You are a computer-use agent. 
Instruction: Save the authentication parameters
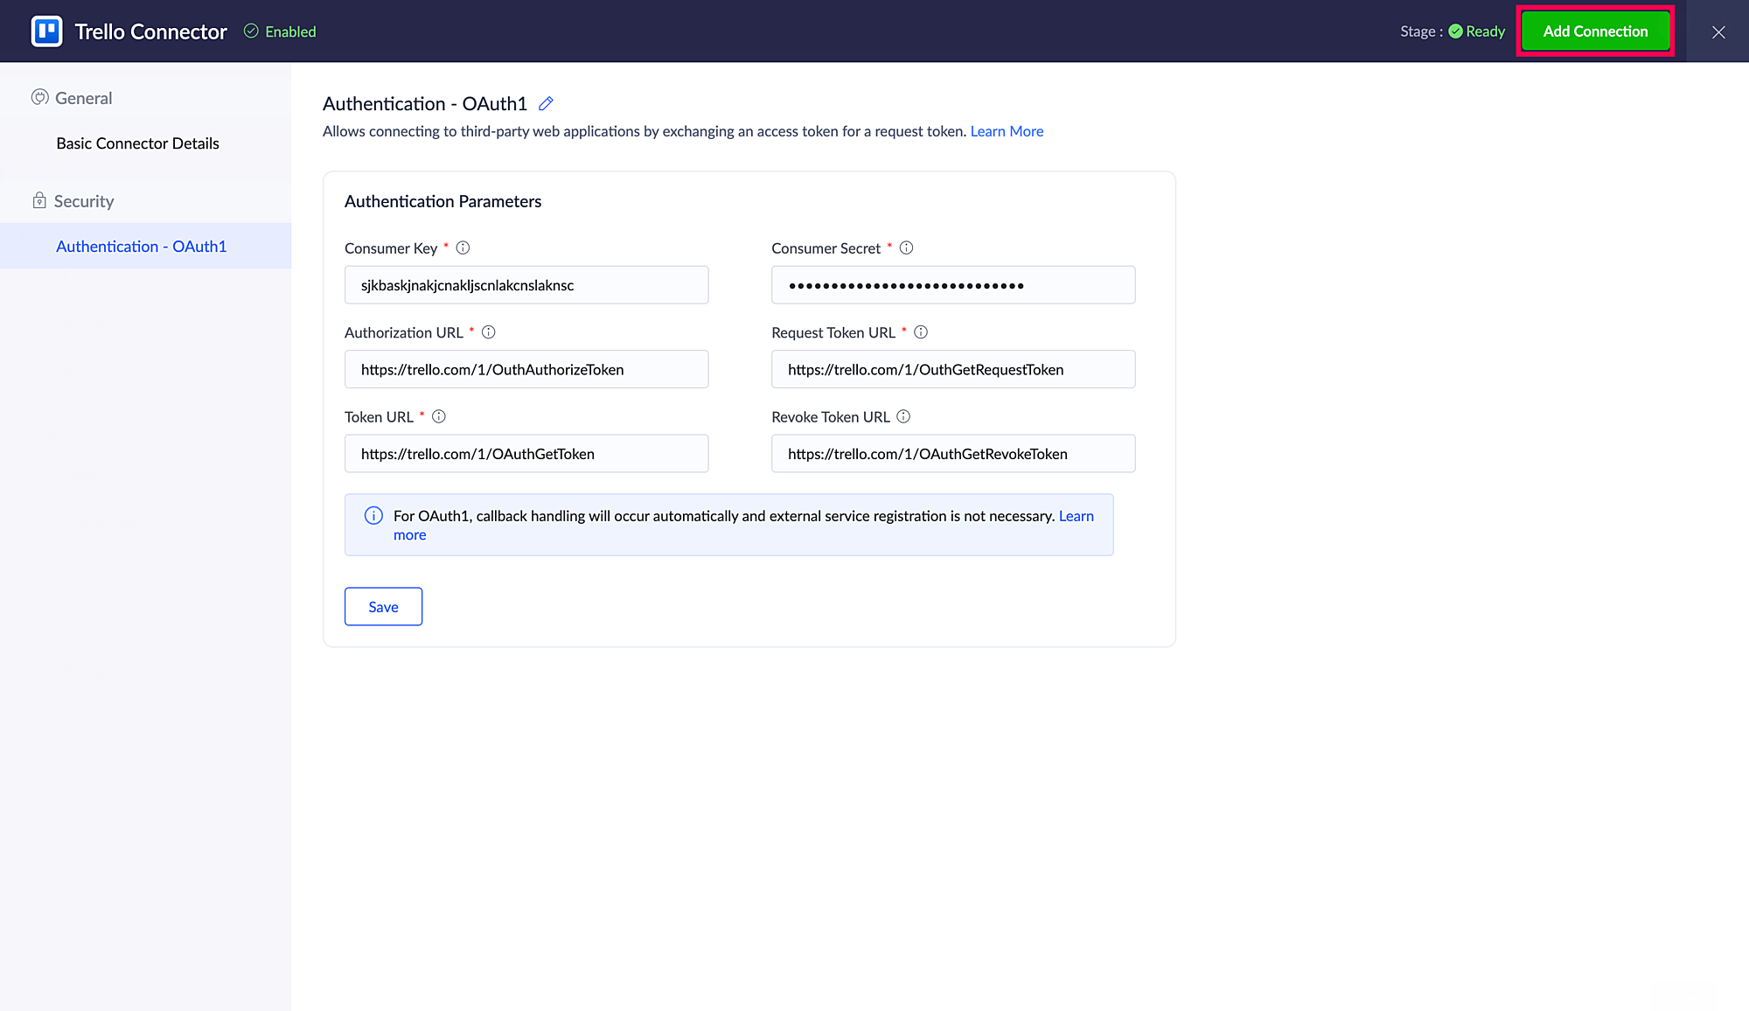(383, 607)
